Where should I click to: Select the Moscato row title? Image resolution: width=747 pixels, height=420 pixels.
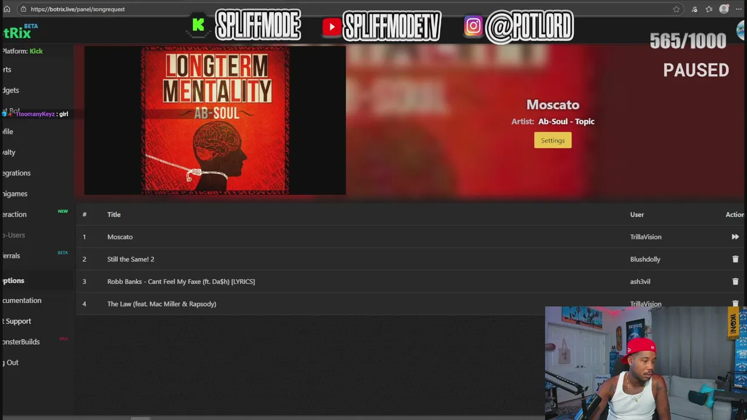[120, 237]
